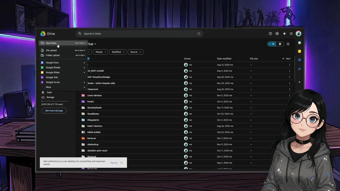Select the obsbackup folder row

tap(186, 144)
